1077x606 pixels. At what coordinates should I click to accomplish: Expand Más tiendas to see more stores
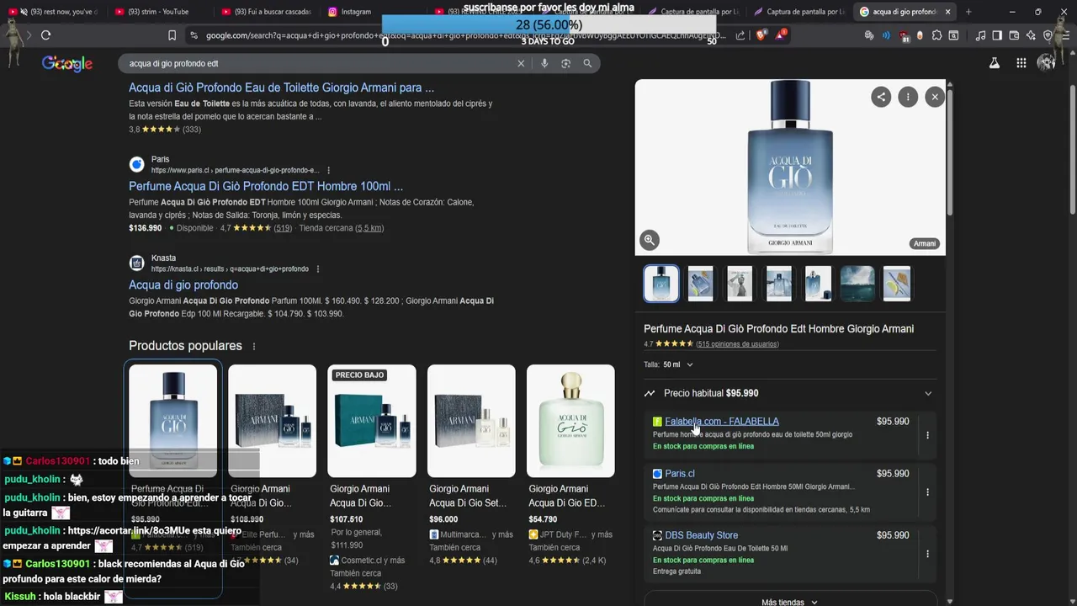point(789,602)
